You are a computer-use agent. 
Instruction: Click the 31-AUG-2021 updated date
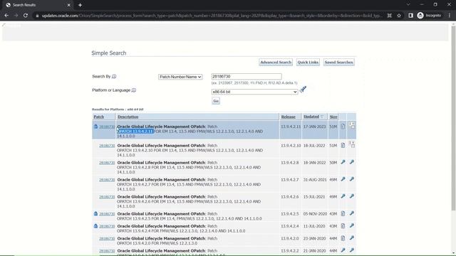coord(315,180)
